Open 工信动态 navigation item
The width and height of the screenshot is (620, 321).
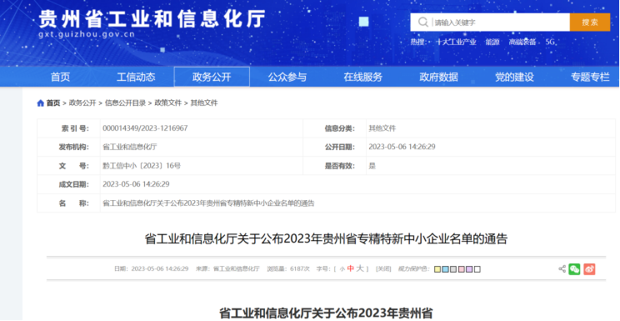[x=136, y=78]
